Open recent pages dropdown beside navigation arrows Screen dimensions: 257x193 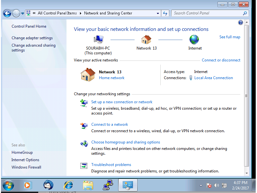22,13
